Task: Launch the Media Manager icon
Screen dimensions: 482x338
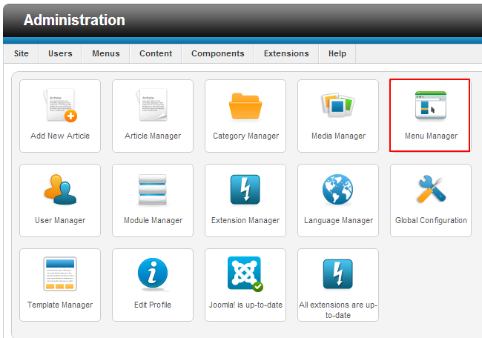Action: point(338,105)
